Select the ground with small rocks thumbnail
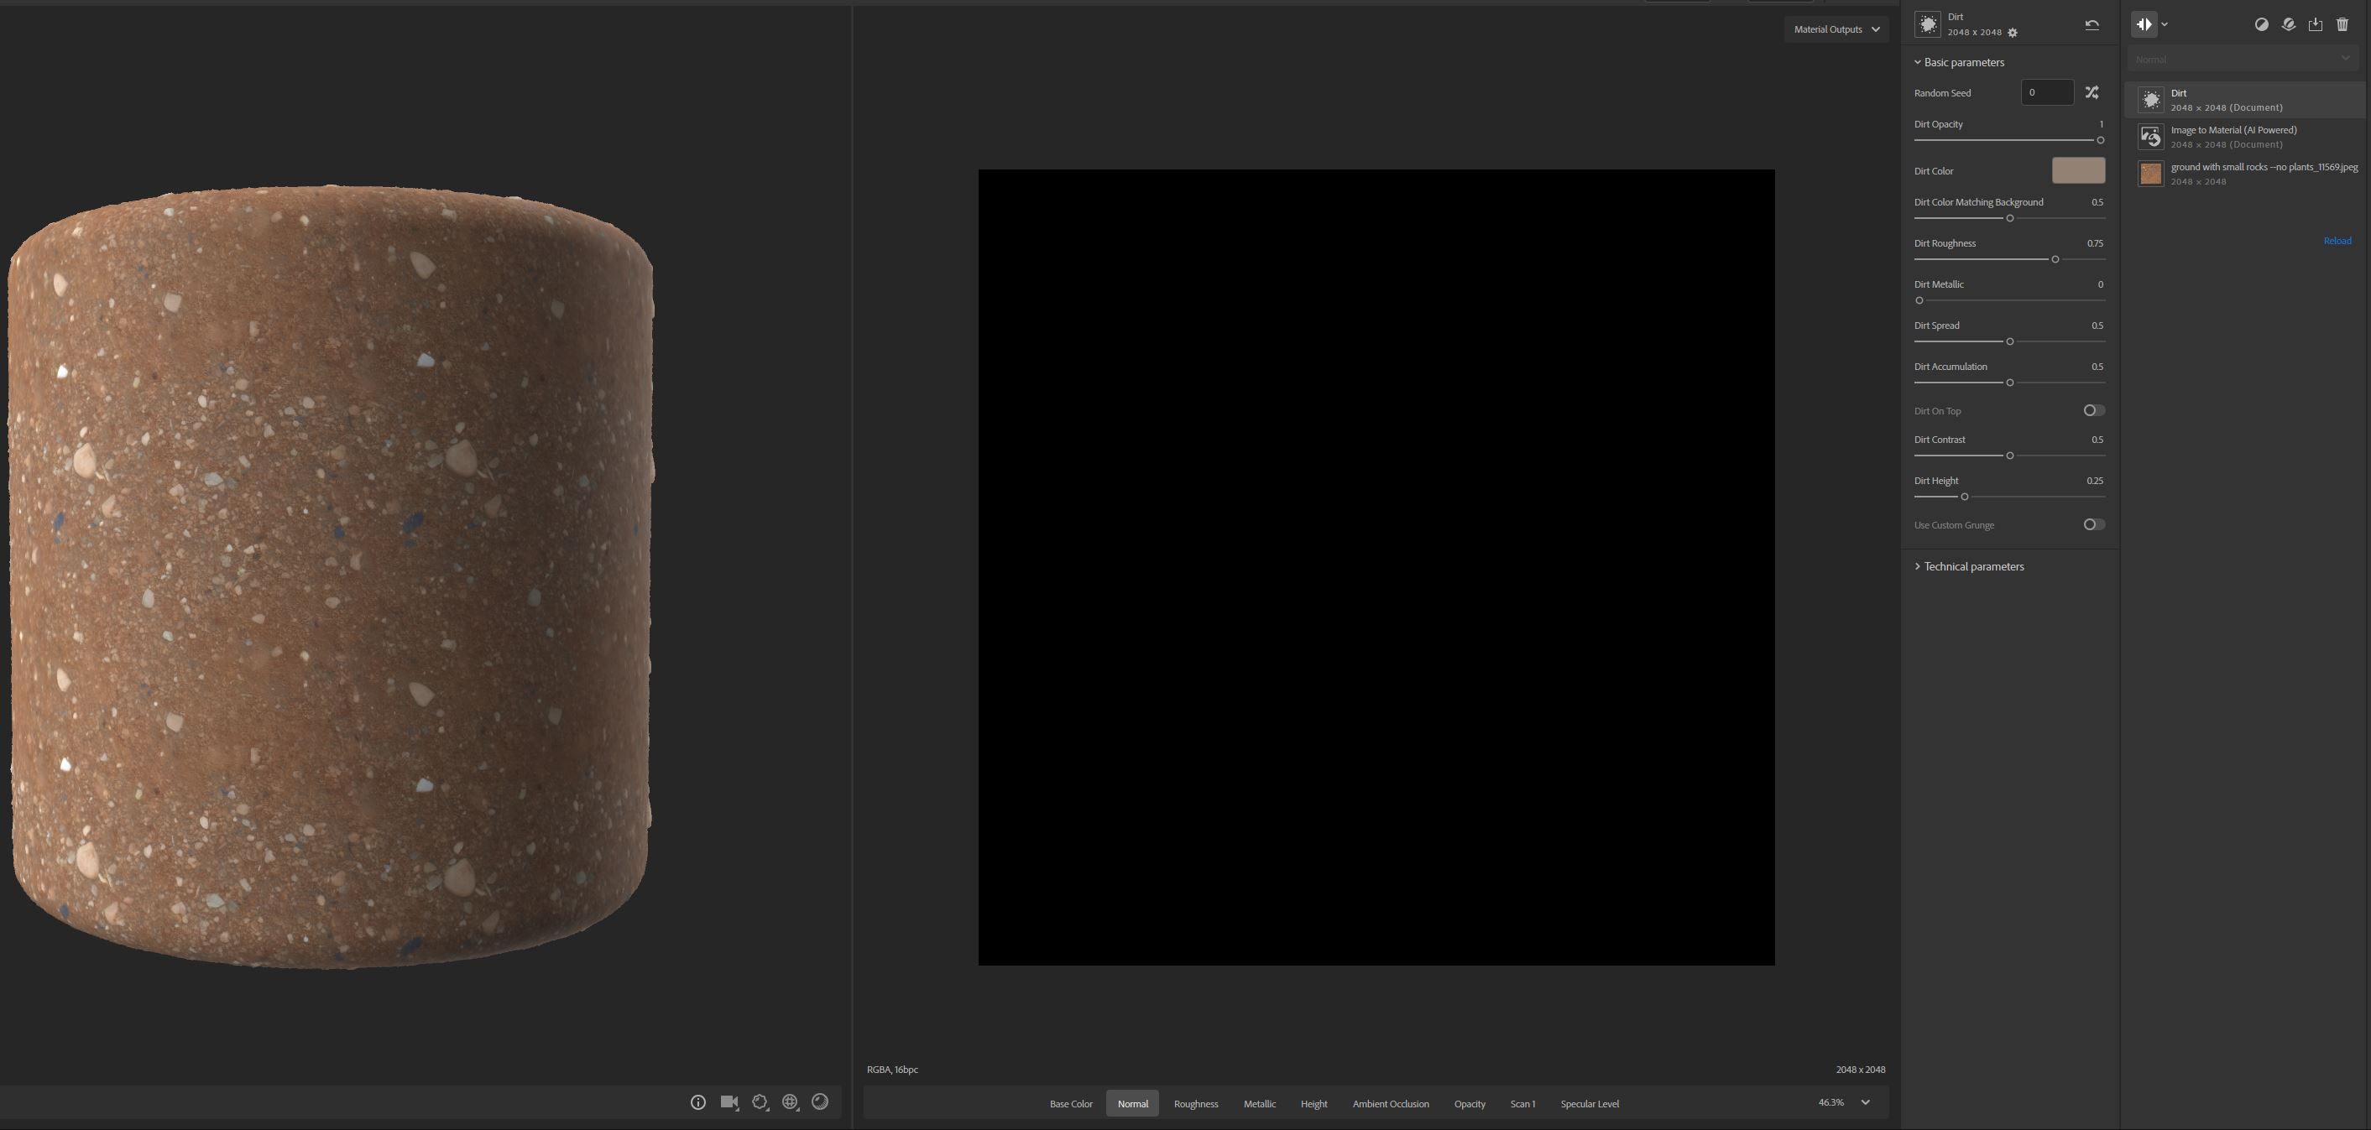 (x=2151, y=173)
